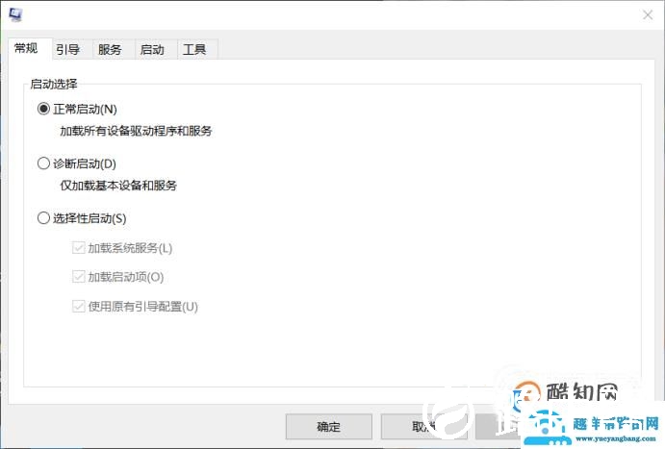Click the 确定 button
Screen dimensions: 665x449
[329, 427]
